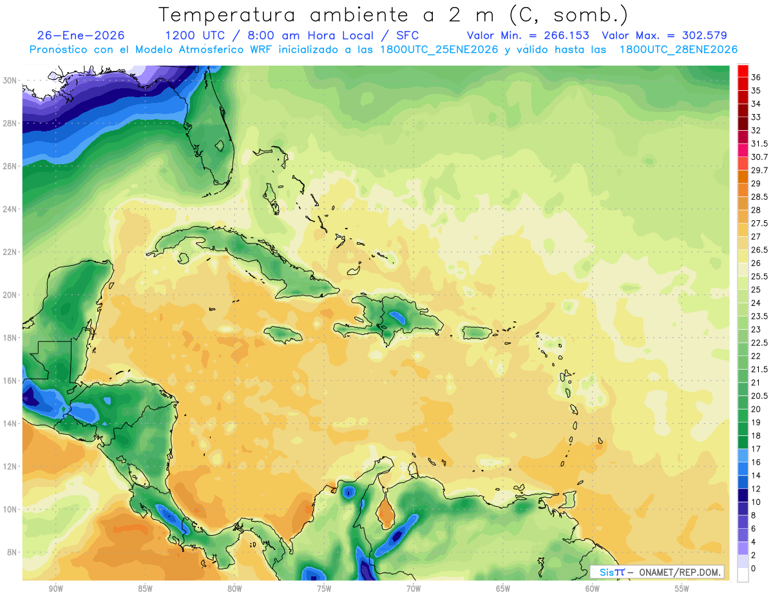773x597 pixels.
Task: Click the color bar value '36'
Action: 756,77
